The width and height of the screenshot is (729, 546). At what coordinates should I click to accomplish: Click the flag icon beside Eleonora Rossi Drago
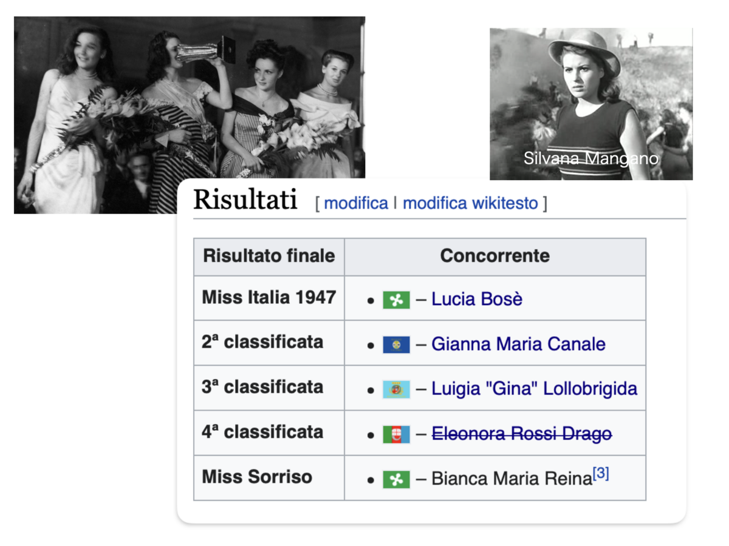click(396, 434)
